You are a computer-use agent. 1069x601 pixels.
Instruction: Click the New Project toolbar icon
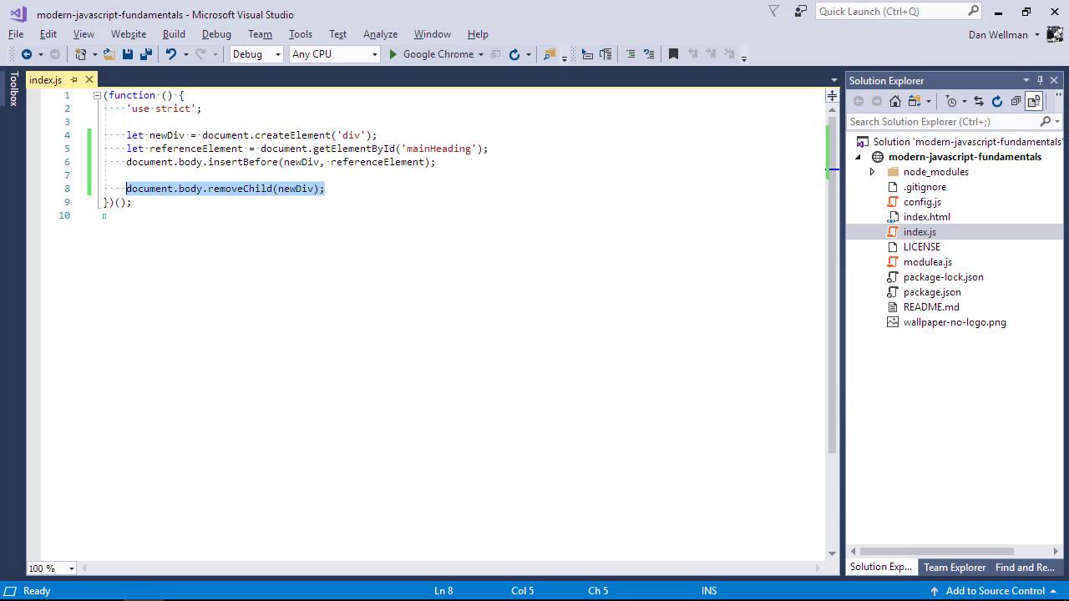click(x=80, y=54)
